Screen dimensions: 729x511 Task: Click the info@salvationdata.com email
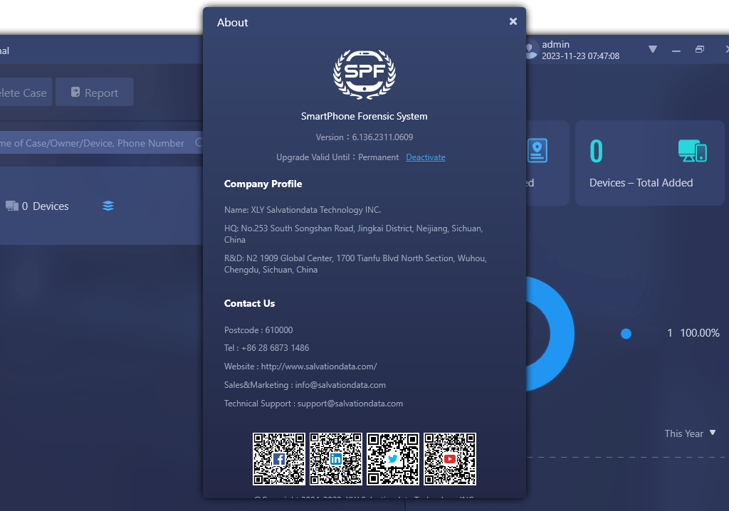(x=340, y=385)
